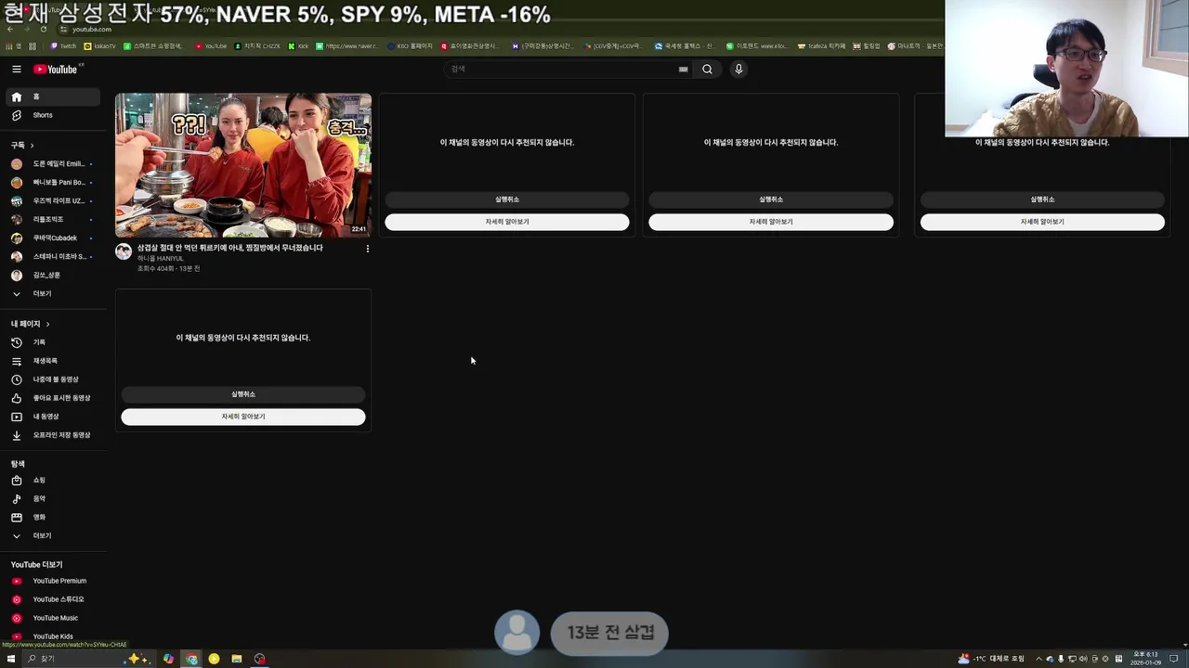Click 실행취소 in card below the HANIYUL video
This screenshot has height=668, width=1189.
243,394
